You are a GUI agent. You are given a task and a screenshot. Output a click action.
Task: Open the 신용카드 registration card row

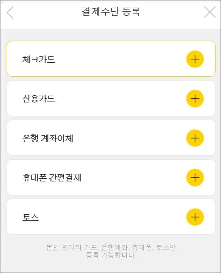click(x=111, y=98)
